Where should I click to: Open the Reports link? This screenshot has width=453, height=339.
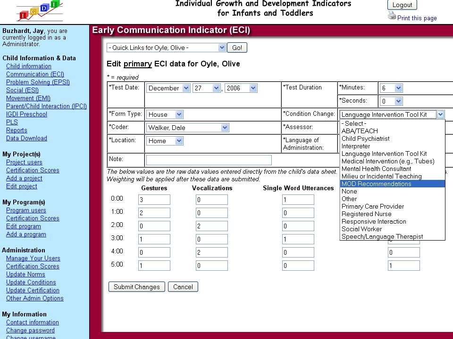pyautogui.click(x=17, y=130)
